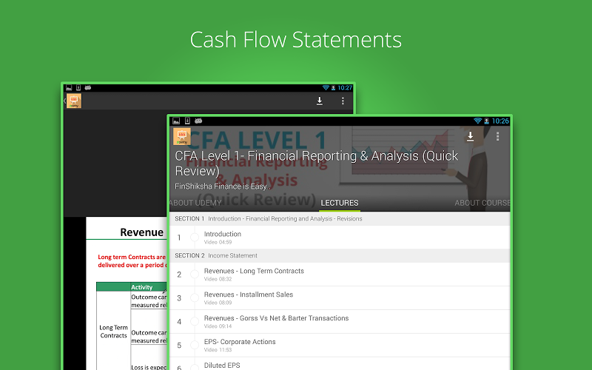The width and height of the screenshot is (592, 370).
Task: Tap the 10:27 clock in the back window status bar
Action: (x=345, y=87)
